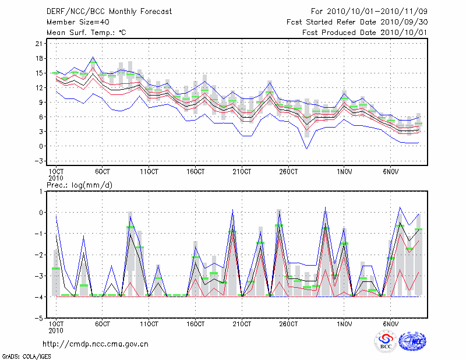
Task: Click the 21 tick on temperature axis
Action: point(38,44)
